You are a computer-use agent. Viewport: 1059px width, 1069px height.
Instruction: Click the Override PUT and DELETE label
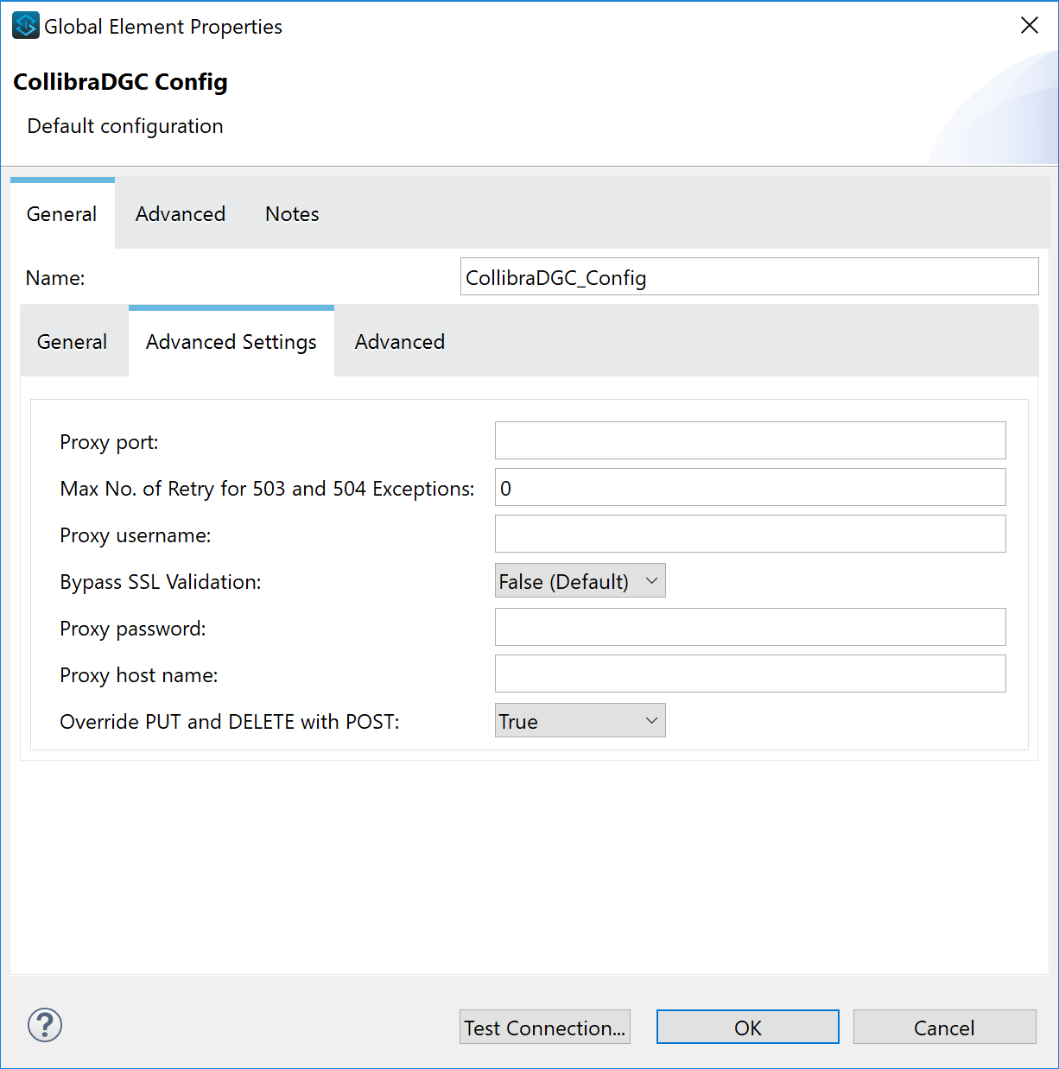pyautogui.click(x=230, y=722)
